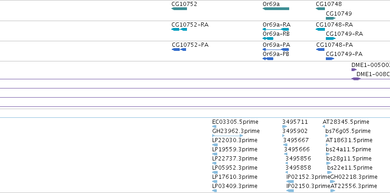Click the CG10748 gene feature
This screenshot has height=193, width=390.
[x=320, y=9]
